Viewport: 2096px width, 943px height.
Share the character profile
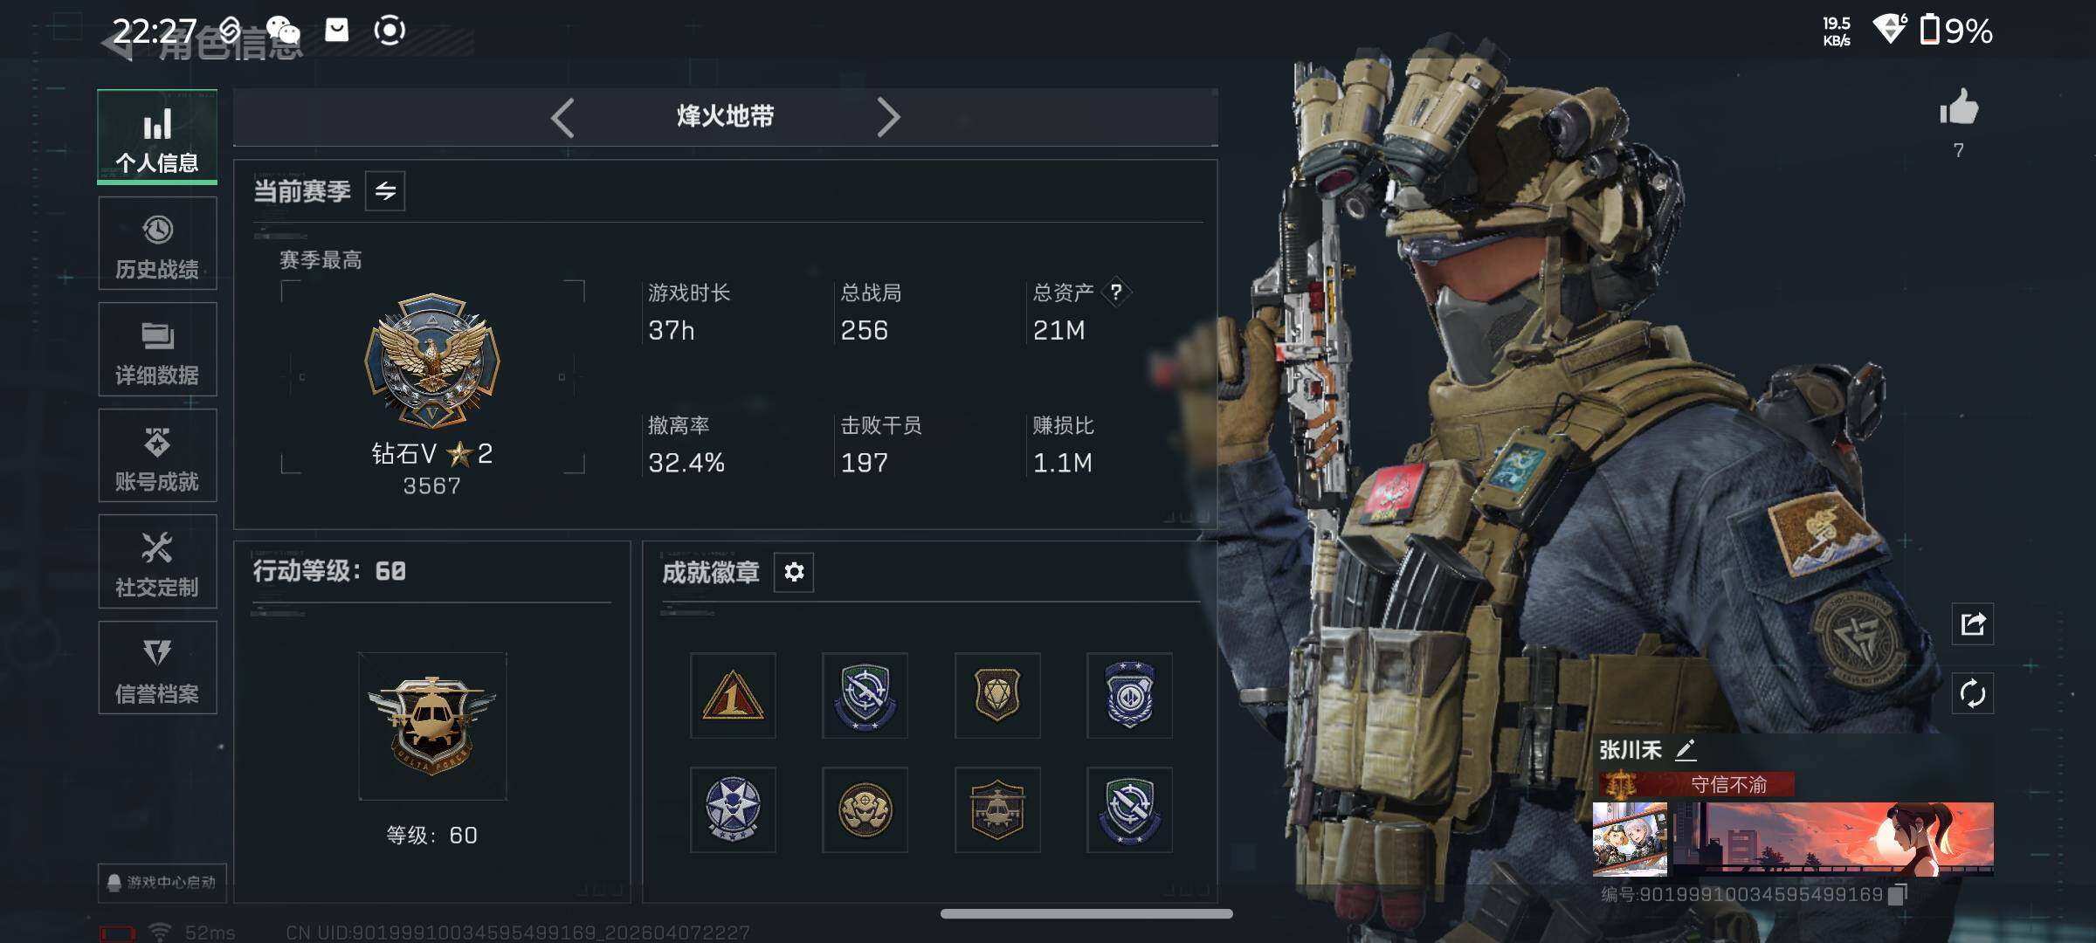(1973, 624)
